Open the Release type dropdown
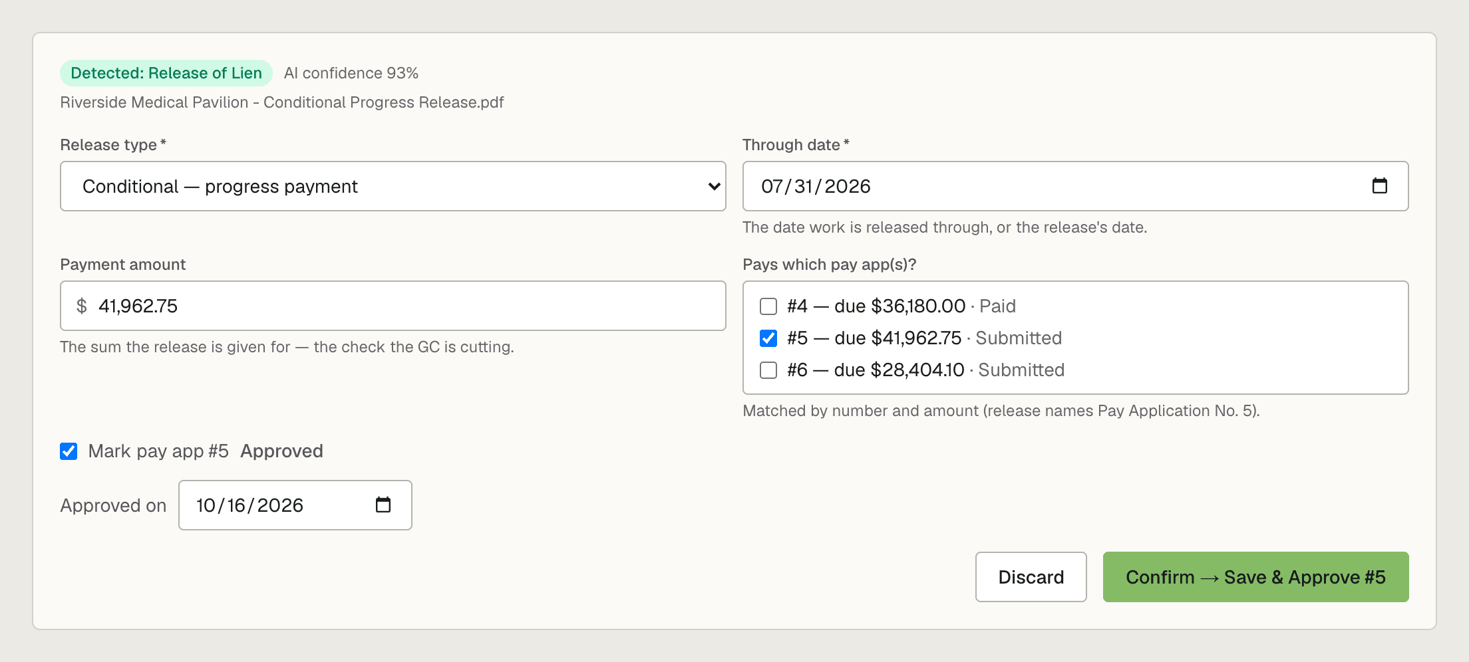1469x662 pixels. tap(393, 186)
